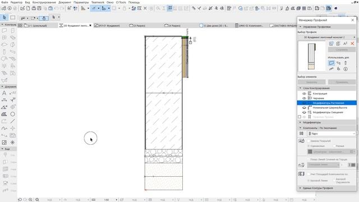Select the Spline tool in the Document toolbox
Image resolution: width=359 pixels, height=202 pixels.
pyautogui.click(x=4, y=128)
